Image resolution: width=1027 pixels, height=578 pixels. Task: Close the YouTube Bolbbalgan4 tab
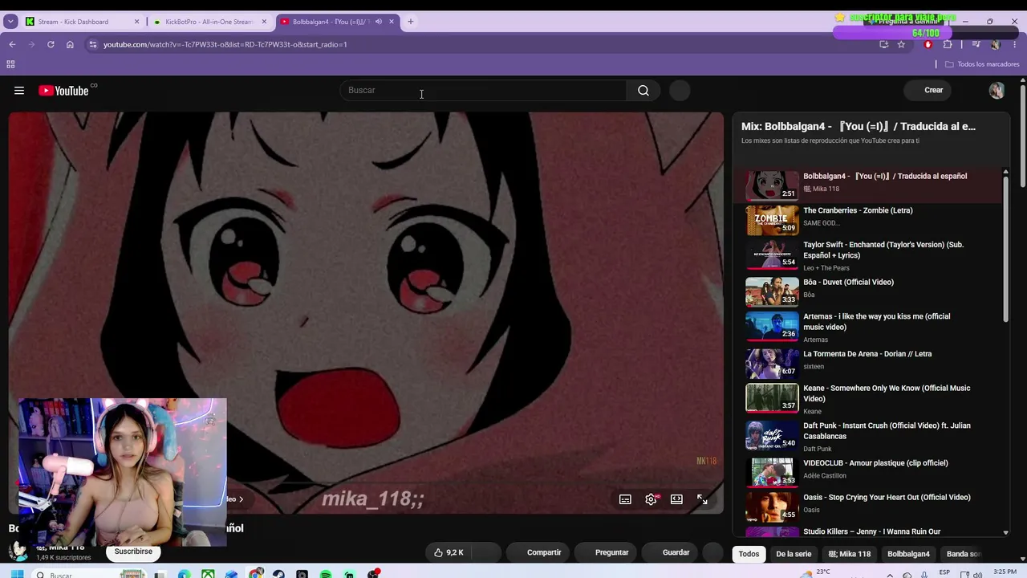coord(392,22)
